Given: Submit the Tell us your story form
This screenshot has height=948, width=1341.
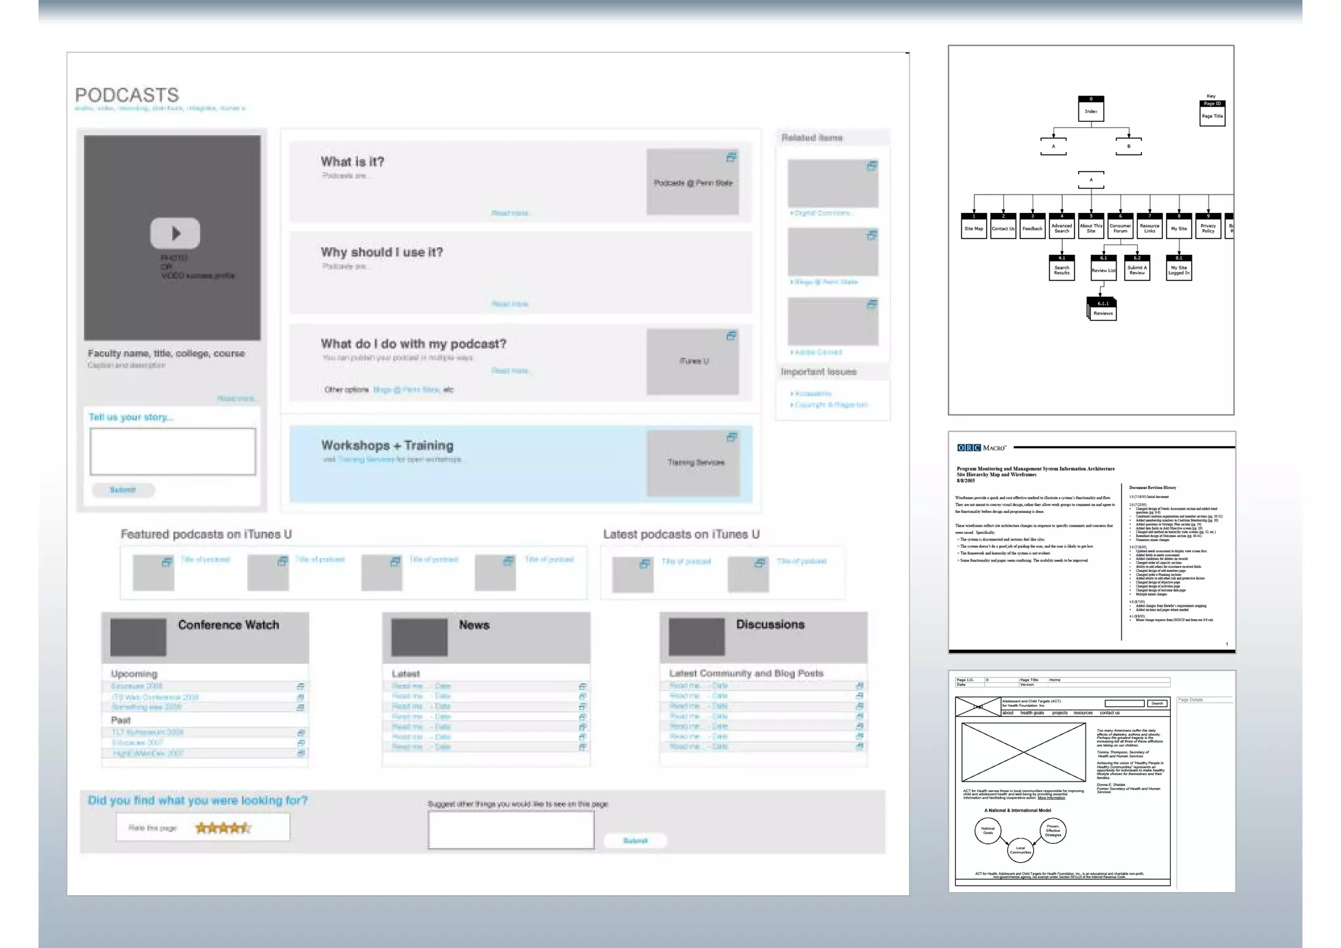Looking at the screenshot, I should tap(123, 490).
